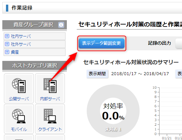
Task: Click the 未対処 1 chart label
Action: (113, 129)
